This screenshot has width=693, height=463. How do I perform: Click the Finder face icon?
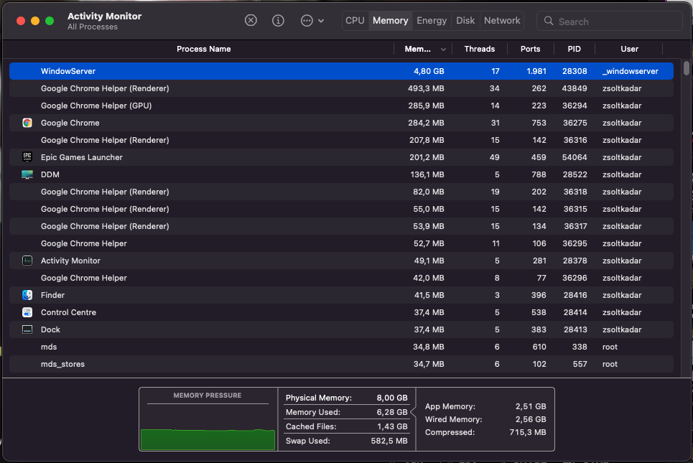(x=27, y=295)
